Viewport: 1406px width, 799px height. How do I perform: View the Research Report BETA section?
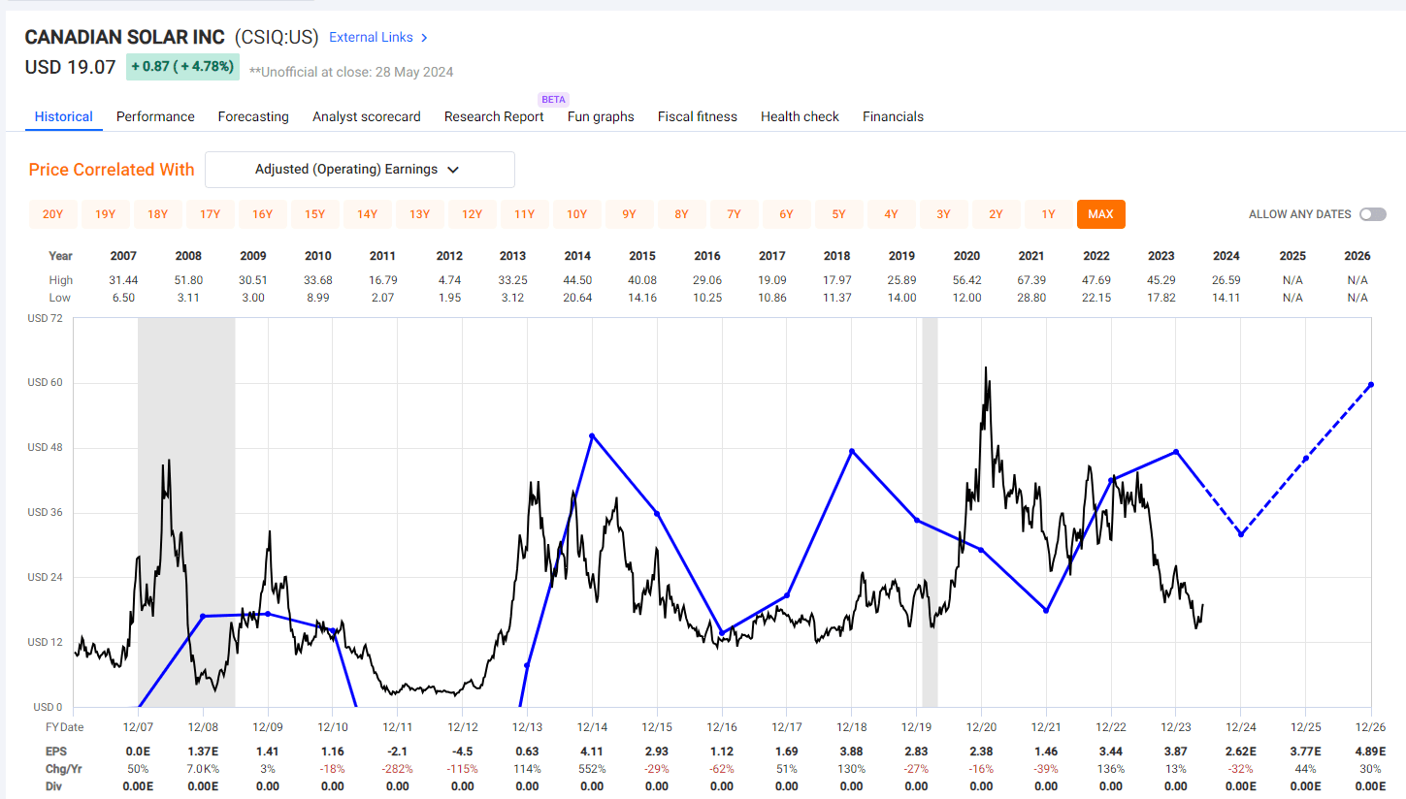pyautogui.click(x=494, y=116)
